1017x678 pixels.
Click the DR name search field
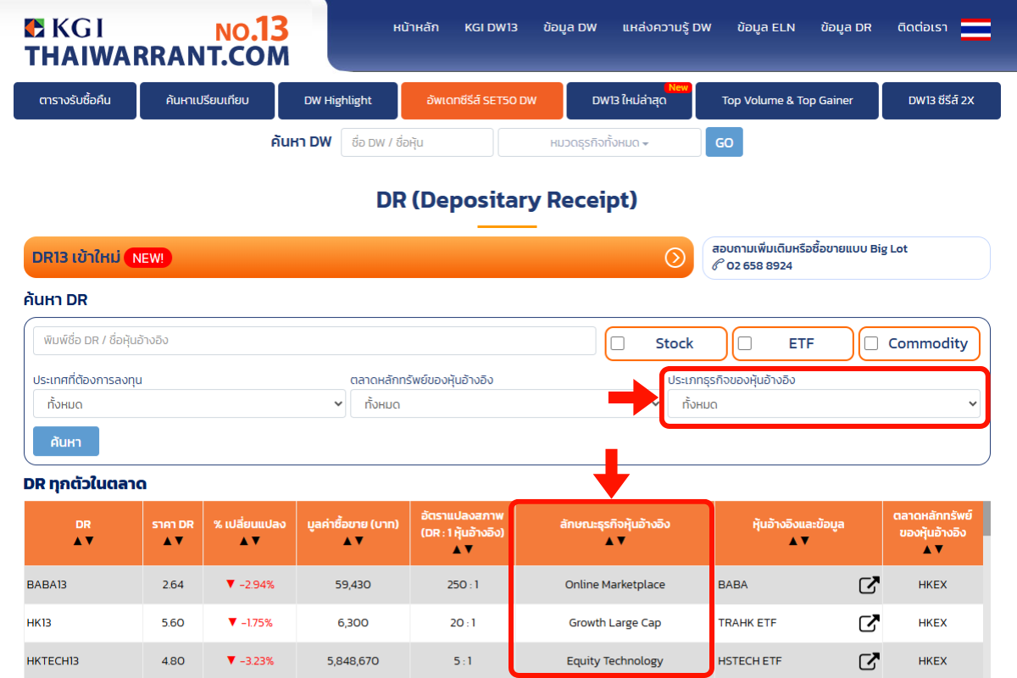[x=314, y=341]
